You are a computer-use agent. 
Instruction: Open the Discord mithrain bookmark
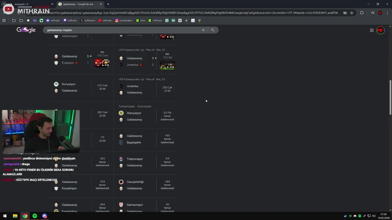pos(53,20)
